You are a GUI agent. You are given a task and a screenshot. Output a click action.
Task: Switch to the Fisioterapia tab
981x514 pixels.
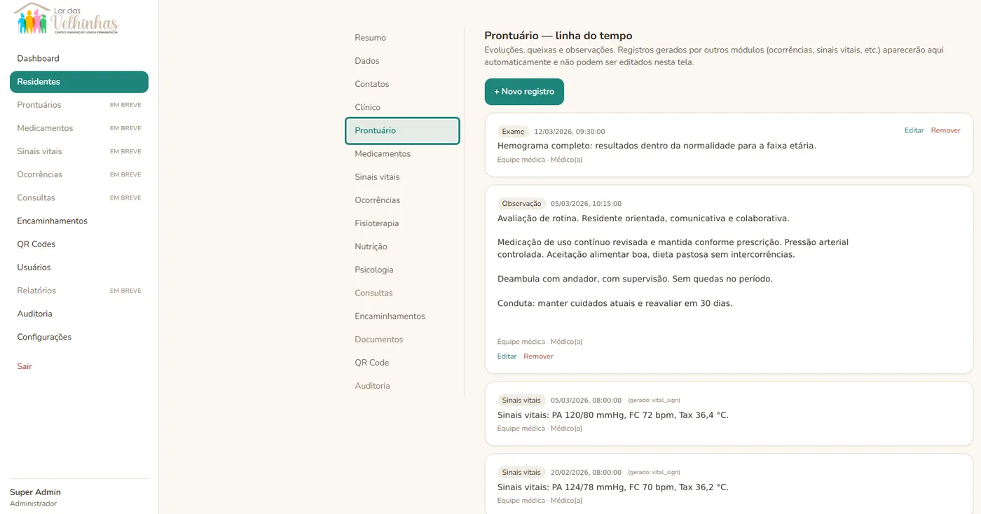(x=402, y=223)
